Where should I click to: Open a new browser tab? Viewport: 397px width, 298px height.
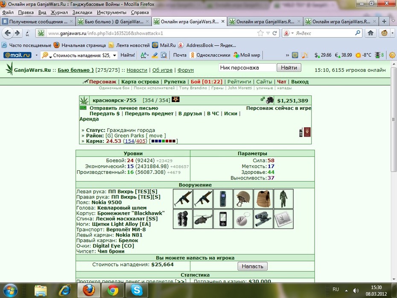coord(384,21)
